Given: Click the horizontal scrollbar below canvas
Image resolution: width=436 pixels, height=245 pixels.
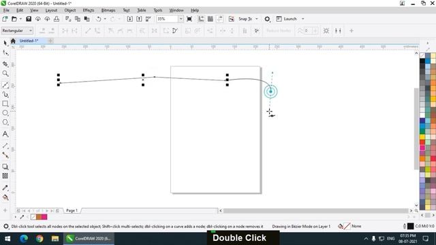Looking at the screenshot, I should [316, 210].
